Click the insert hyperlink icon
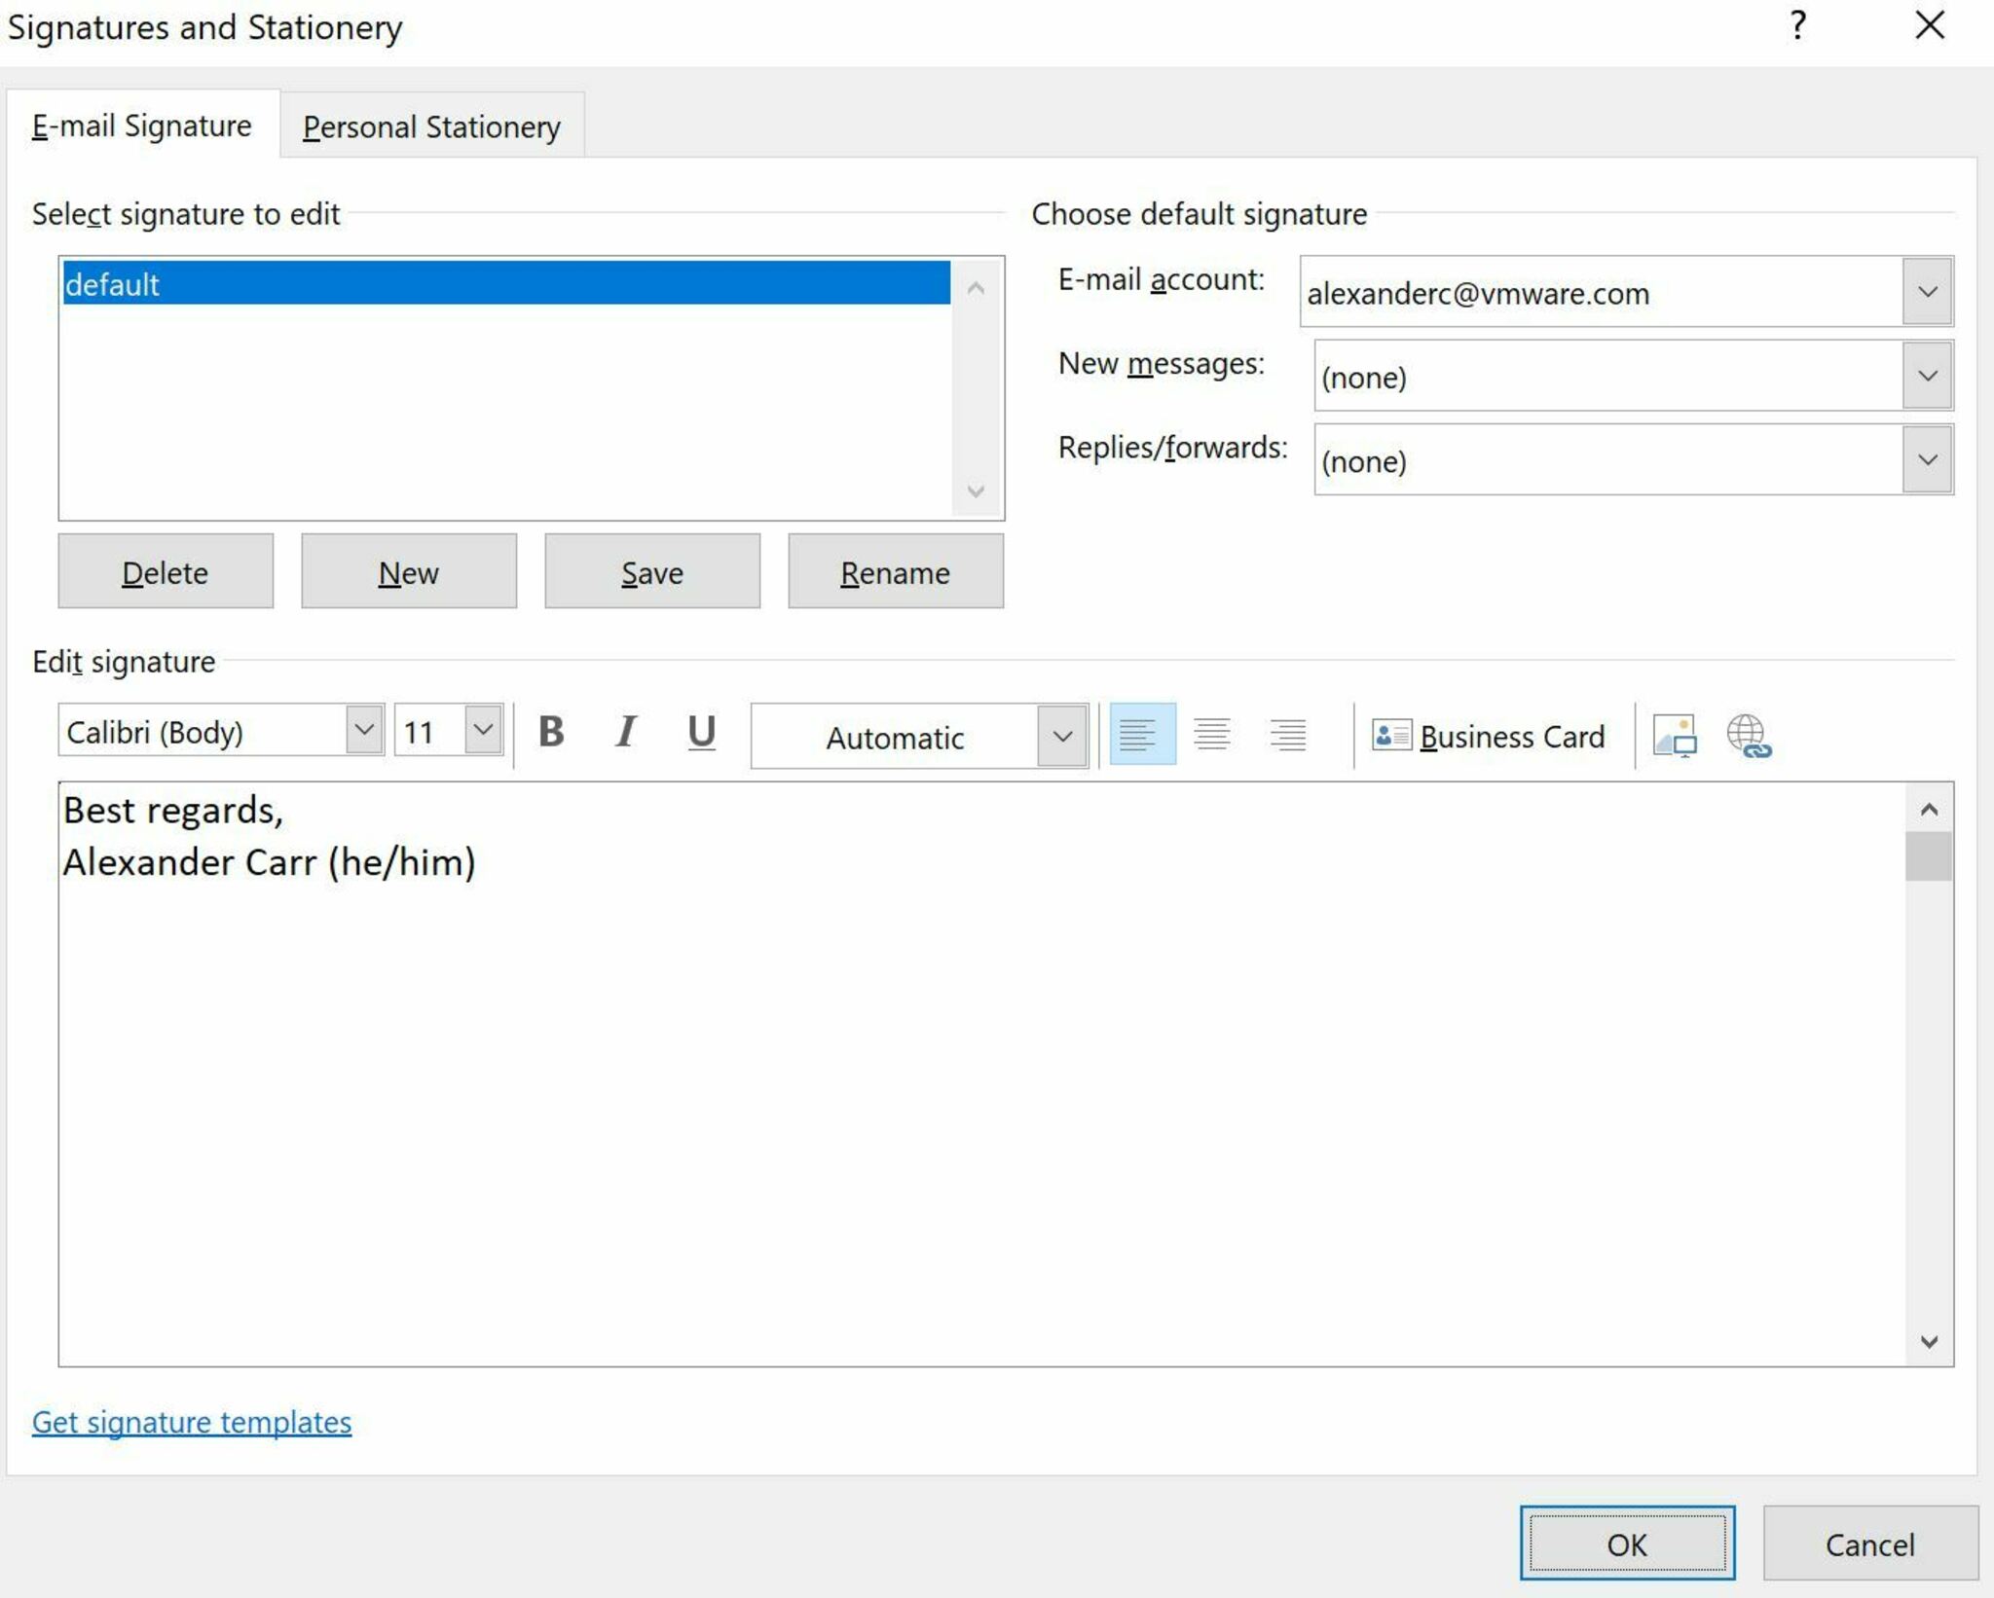1994x1598 pixels. click(x=1749, y=737)
